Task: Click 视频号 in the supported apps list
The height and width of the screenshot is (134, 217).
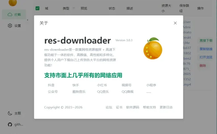Action: tap(126, 85)
